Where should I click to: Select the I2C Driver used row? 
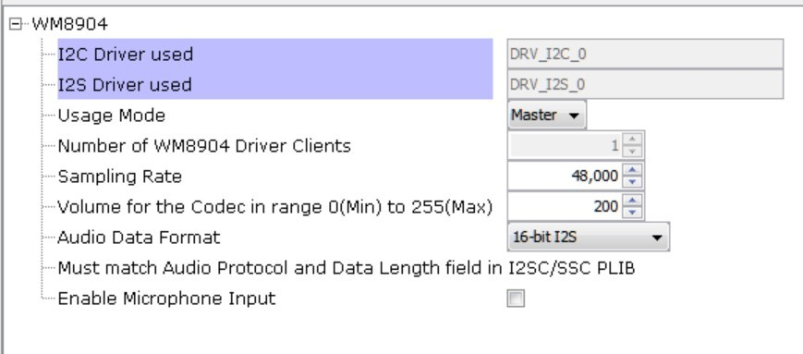coord(275,54)
